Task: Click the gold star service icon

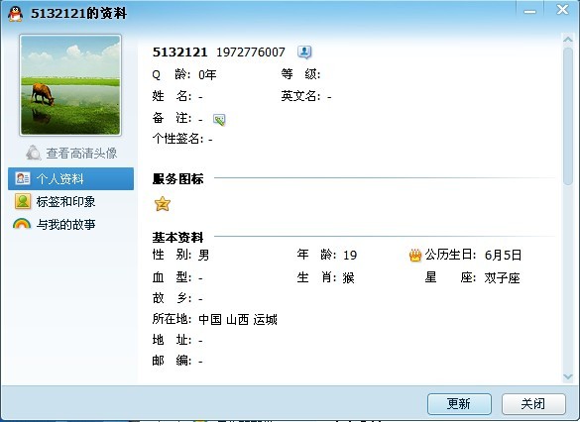Action: 163,204
